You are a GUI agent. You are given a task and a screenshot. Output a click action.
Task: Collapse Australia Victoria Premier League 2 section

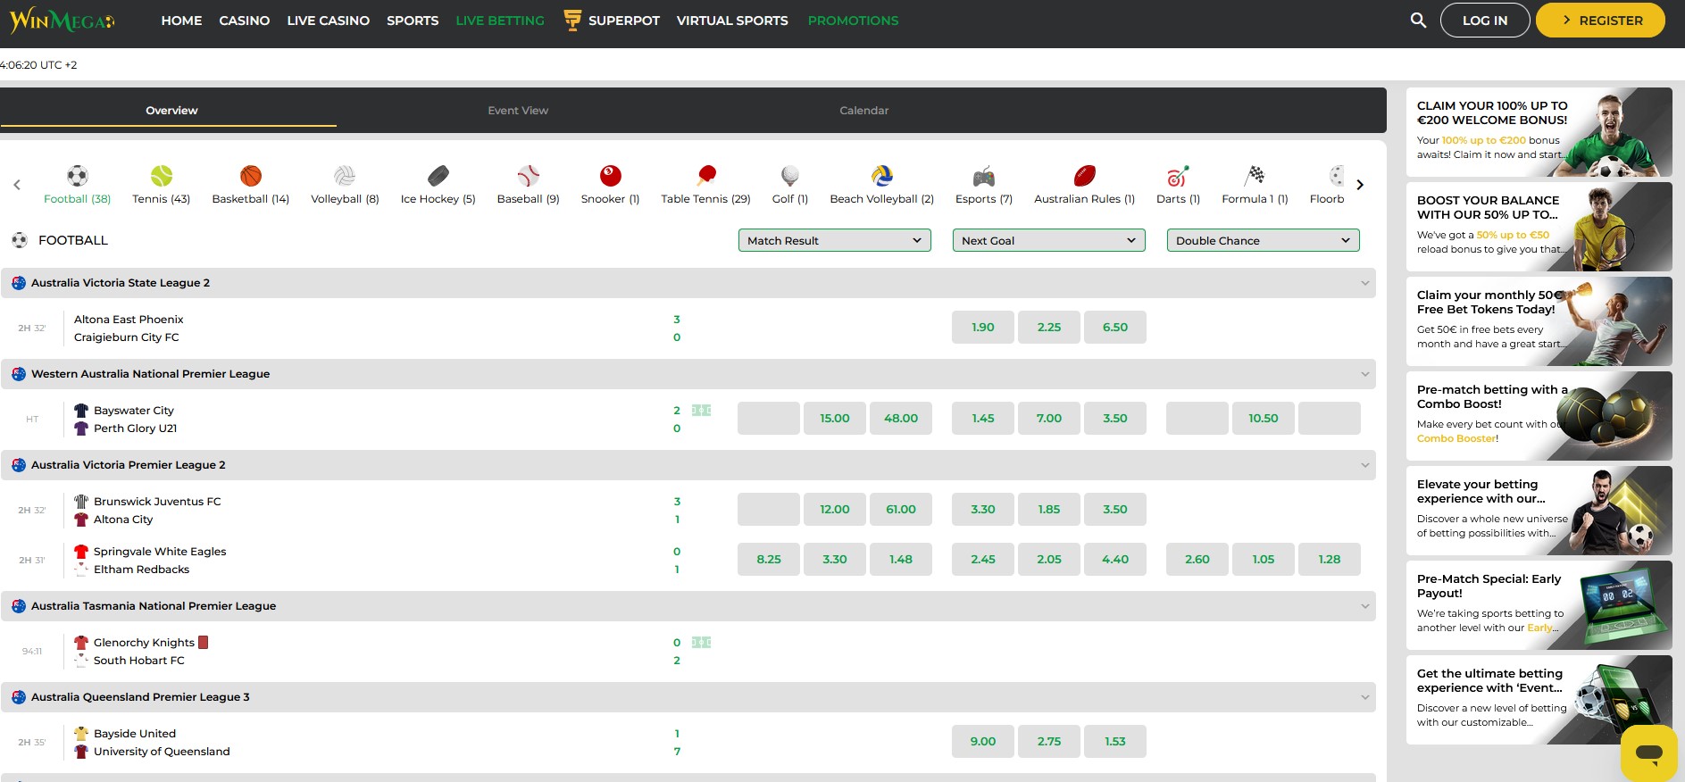pos(1364,465)
